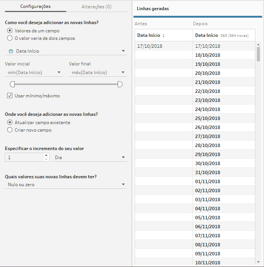264x267 pixels.
Task: Expand the 'Valor final' máx(Data Início) dropdown
Action: point(98,73)
